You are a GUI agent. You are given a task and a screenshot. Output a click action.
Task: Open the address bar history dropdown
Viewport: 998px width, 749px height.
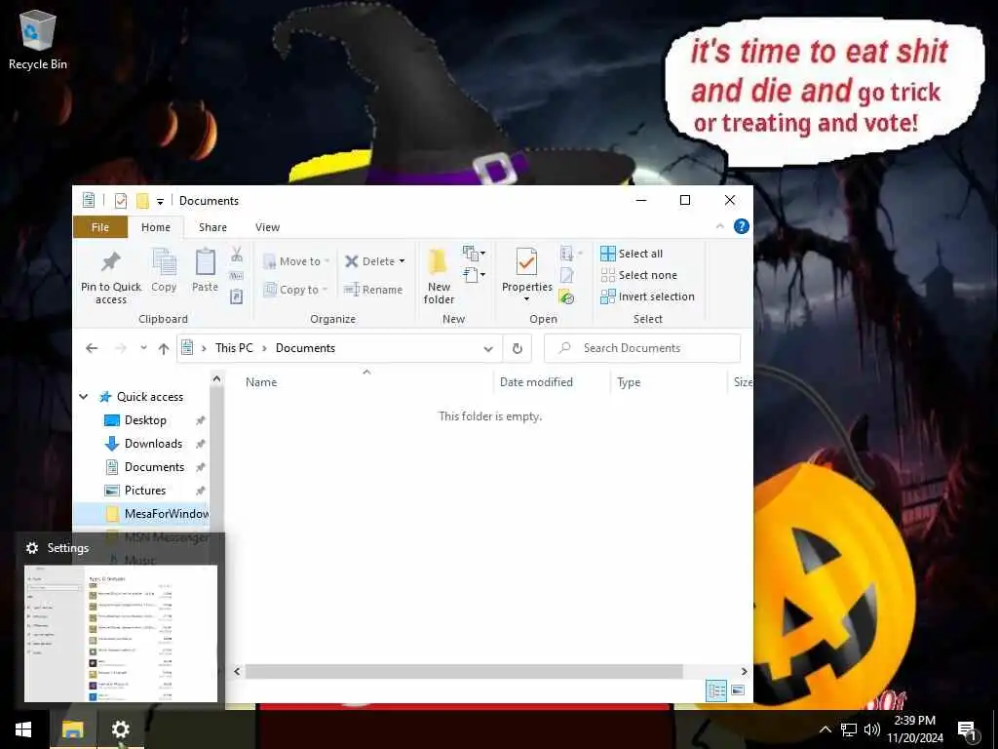point(488,349)
